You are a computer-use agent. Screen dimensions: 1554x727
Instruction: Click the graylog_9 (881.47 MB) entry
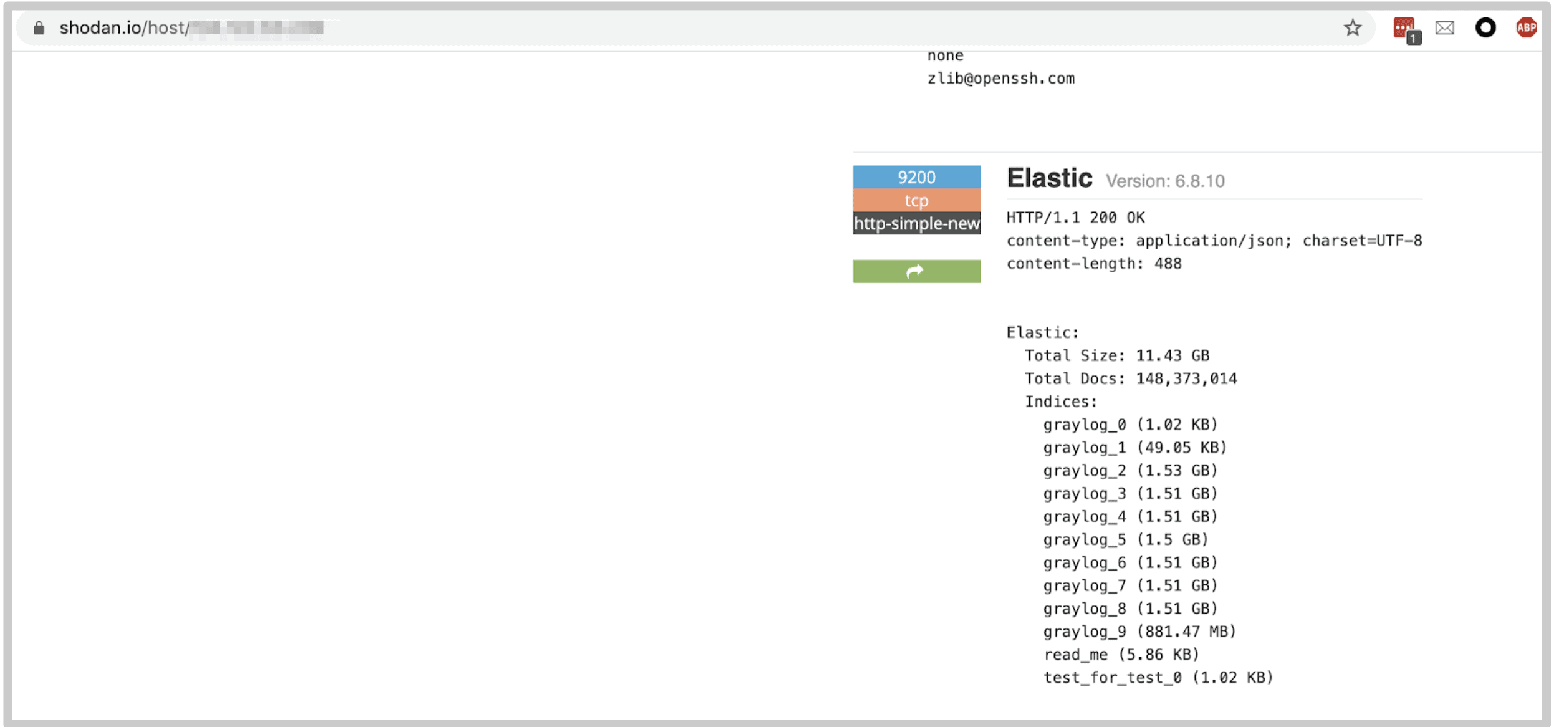1139,632
